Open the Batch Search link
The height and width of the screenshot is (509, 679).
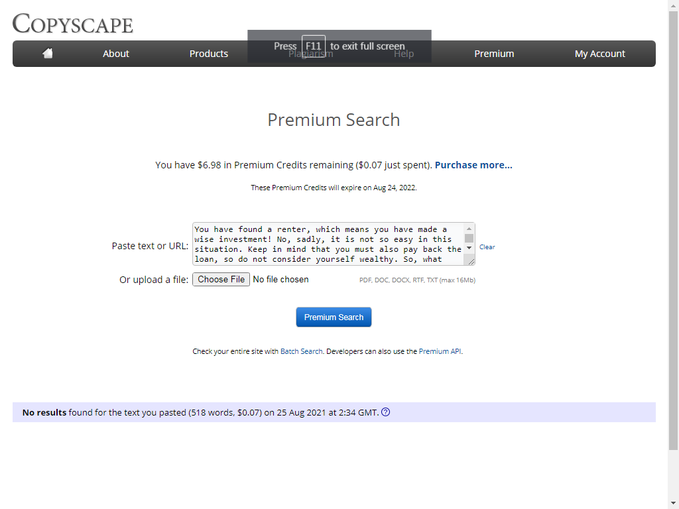coord(302,351)
